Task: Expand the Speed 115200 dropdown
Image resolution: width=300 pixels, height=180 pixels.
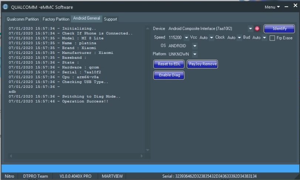Action: pyautogui.click(x=186, y=38)
